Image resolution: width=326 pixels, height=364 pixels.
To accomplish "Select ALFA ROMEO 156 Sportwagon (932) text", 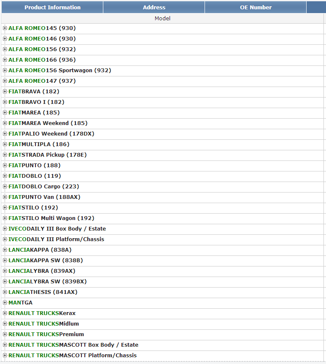I will (x=60, y=71).
